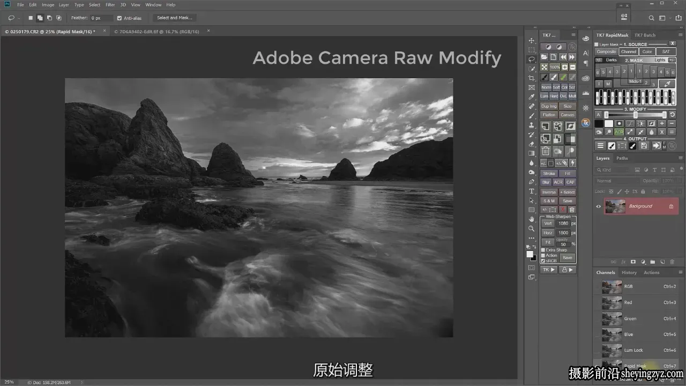Click the lock icon on the Background layer

coord(671,206)
